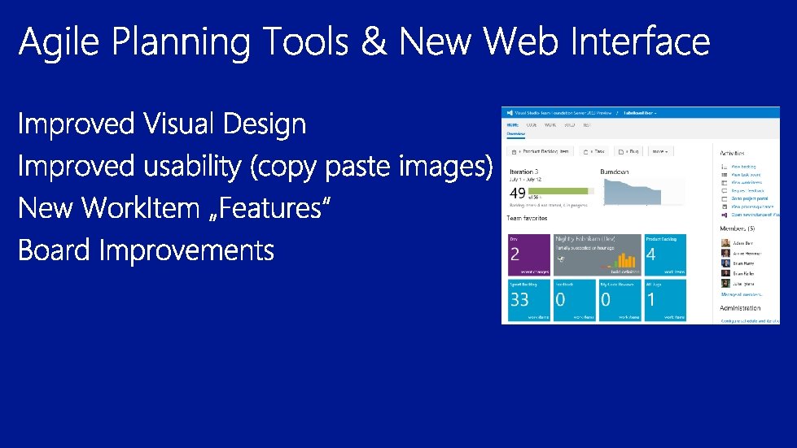Open the purple Dev recent changes tile
This screenshot has height=448, width=797.
529,254
